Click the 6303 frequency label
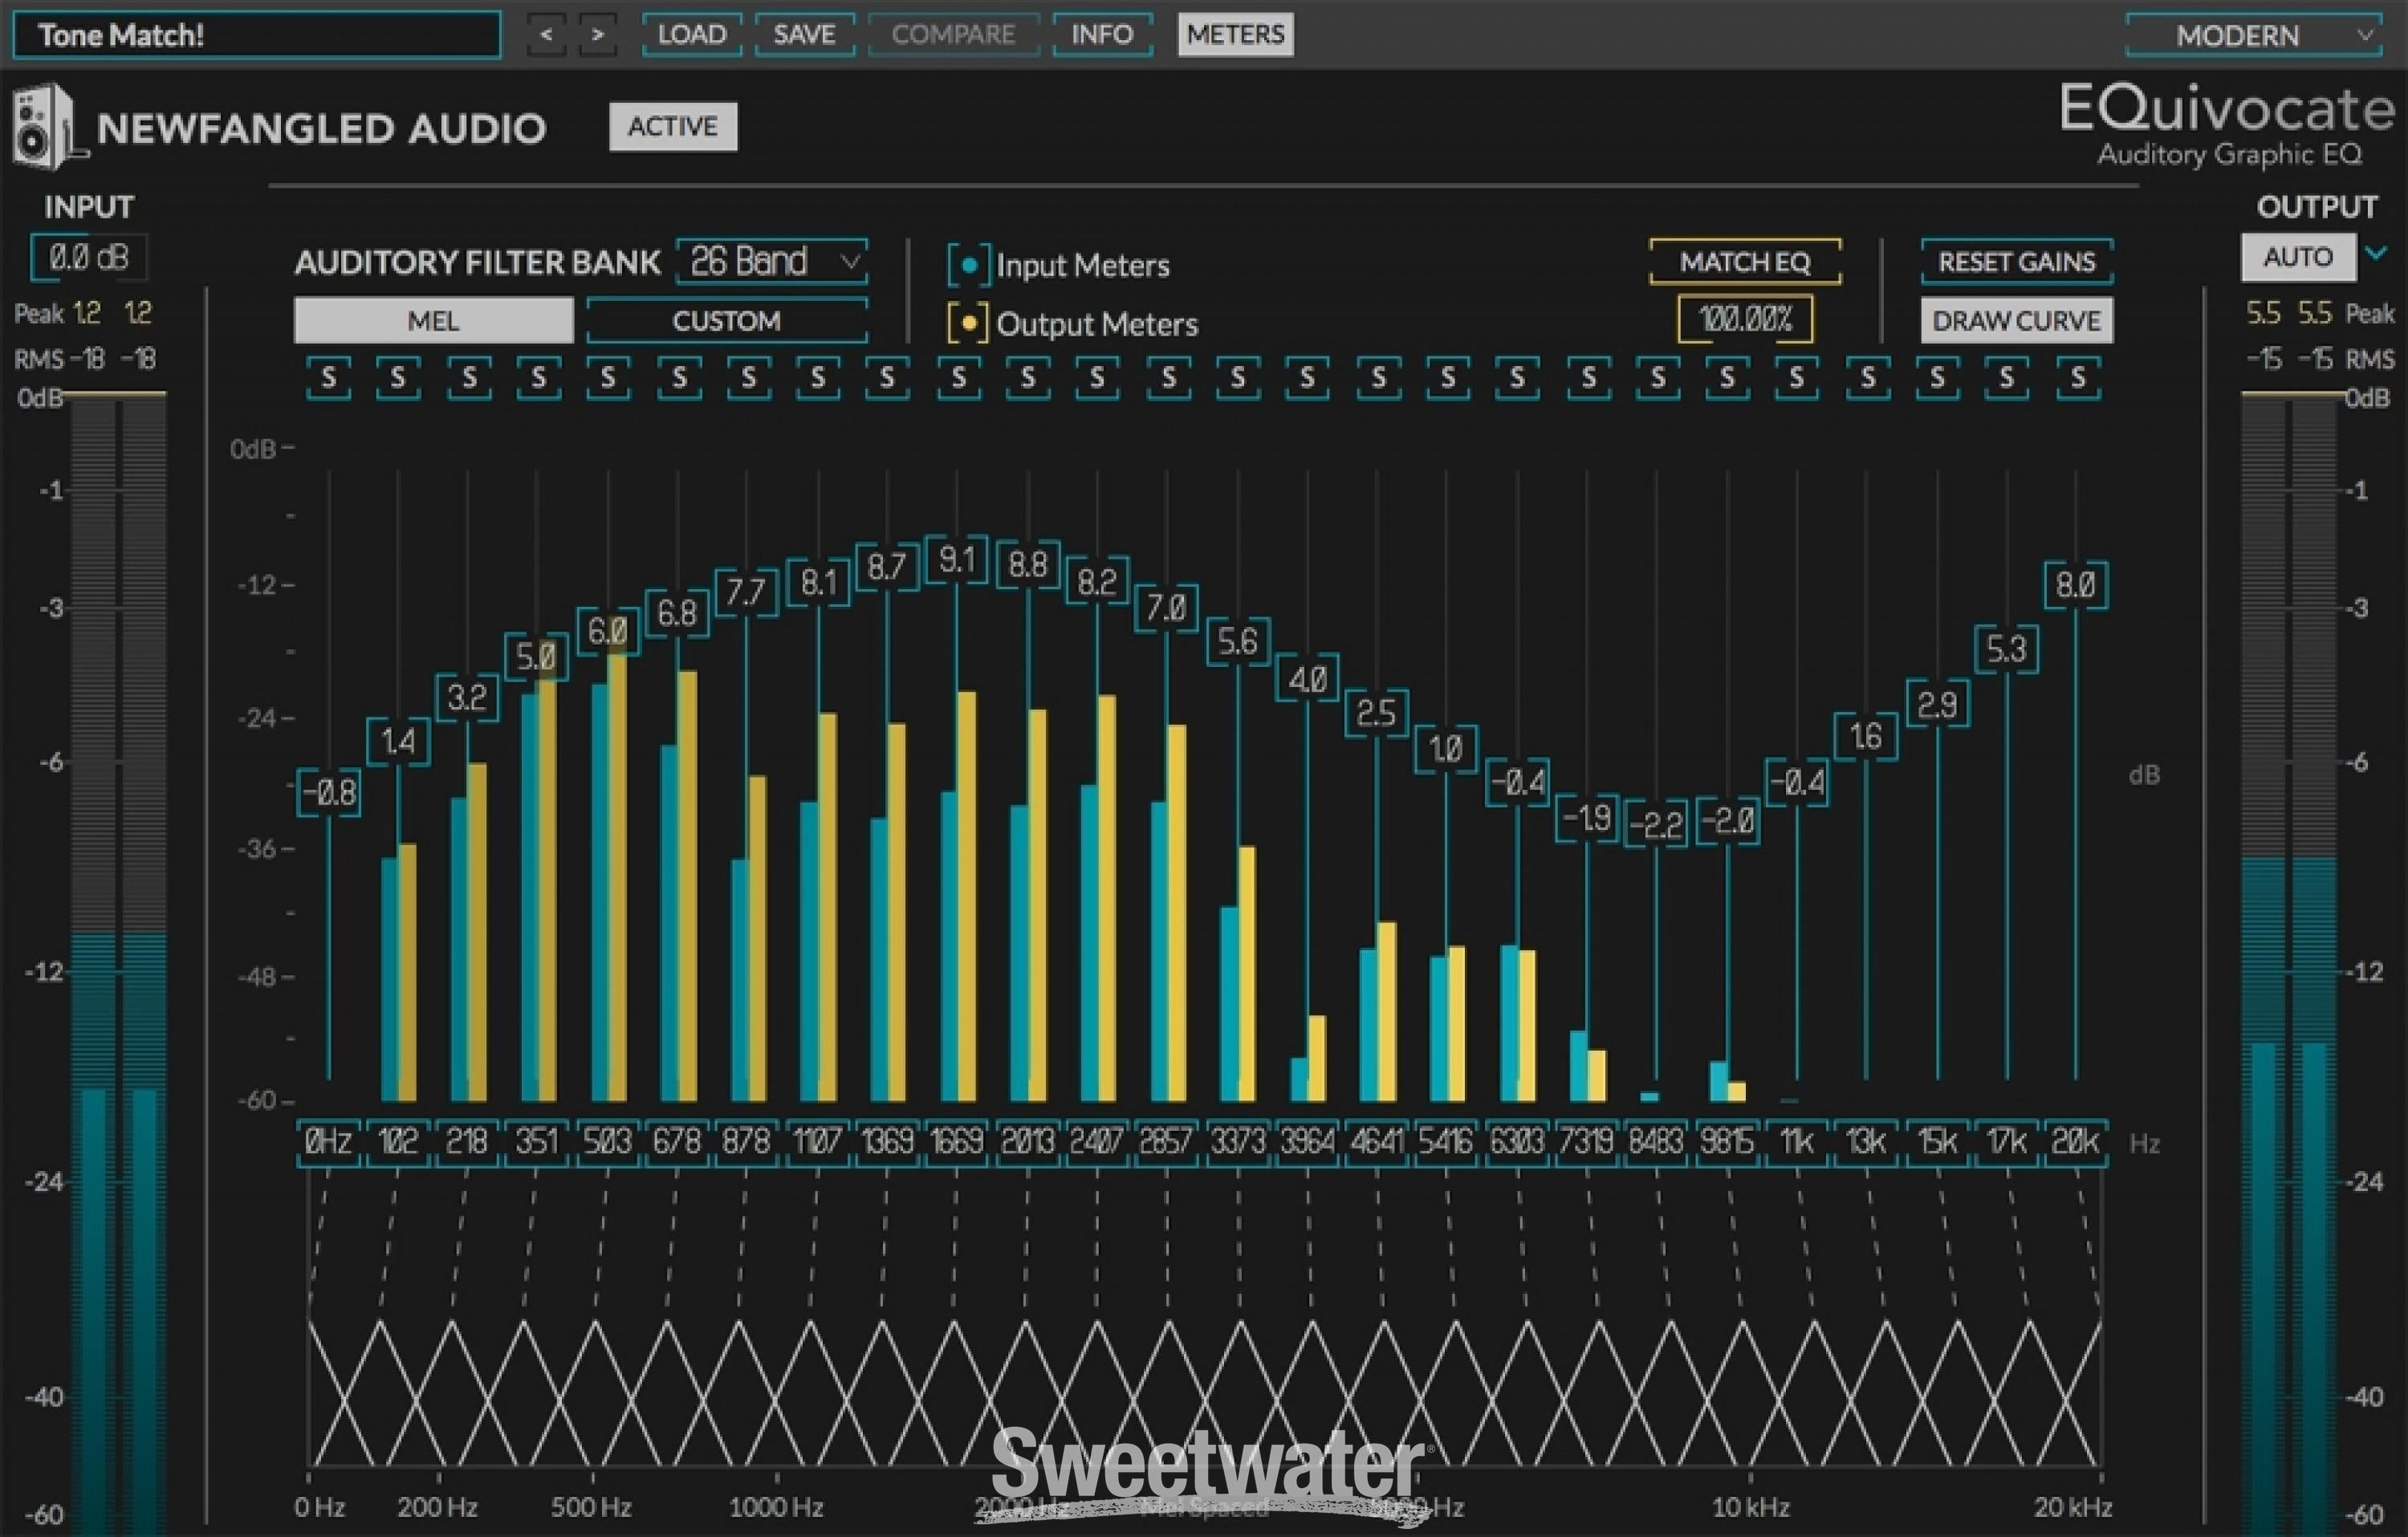The image size is (2408, 1537). tap(1517, 1142)
